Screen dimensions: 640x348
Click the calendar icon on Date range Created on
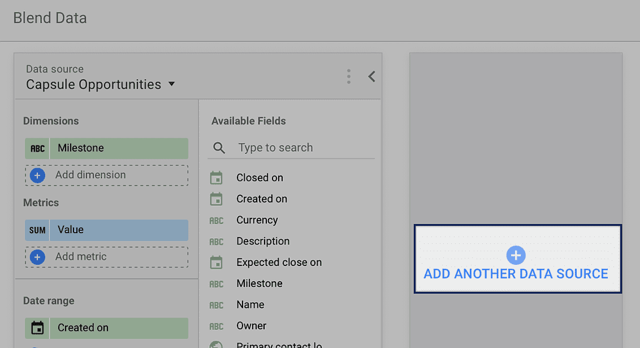coord(37,328)
